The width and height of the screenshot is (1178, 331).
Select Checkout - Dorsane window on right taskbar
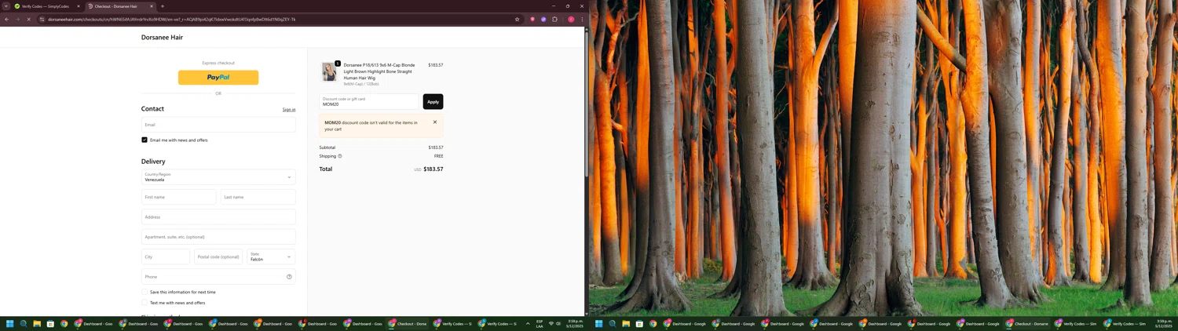coord(1027,323)
